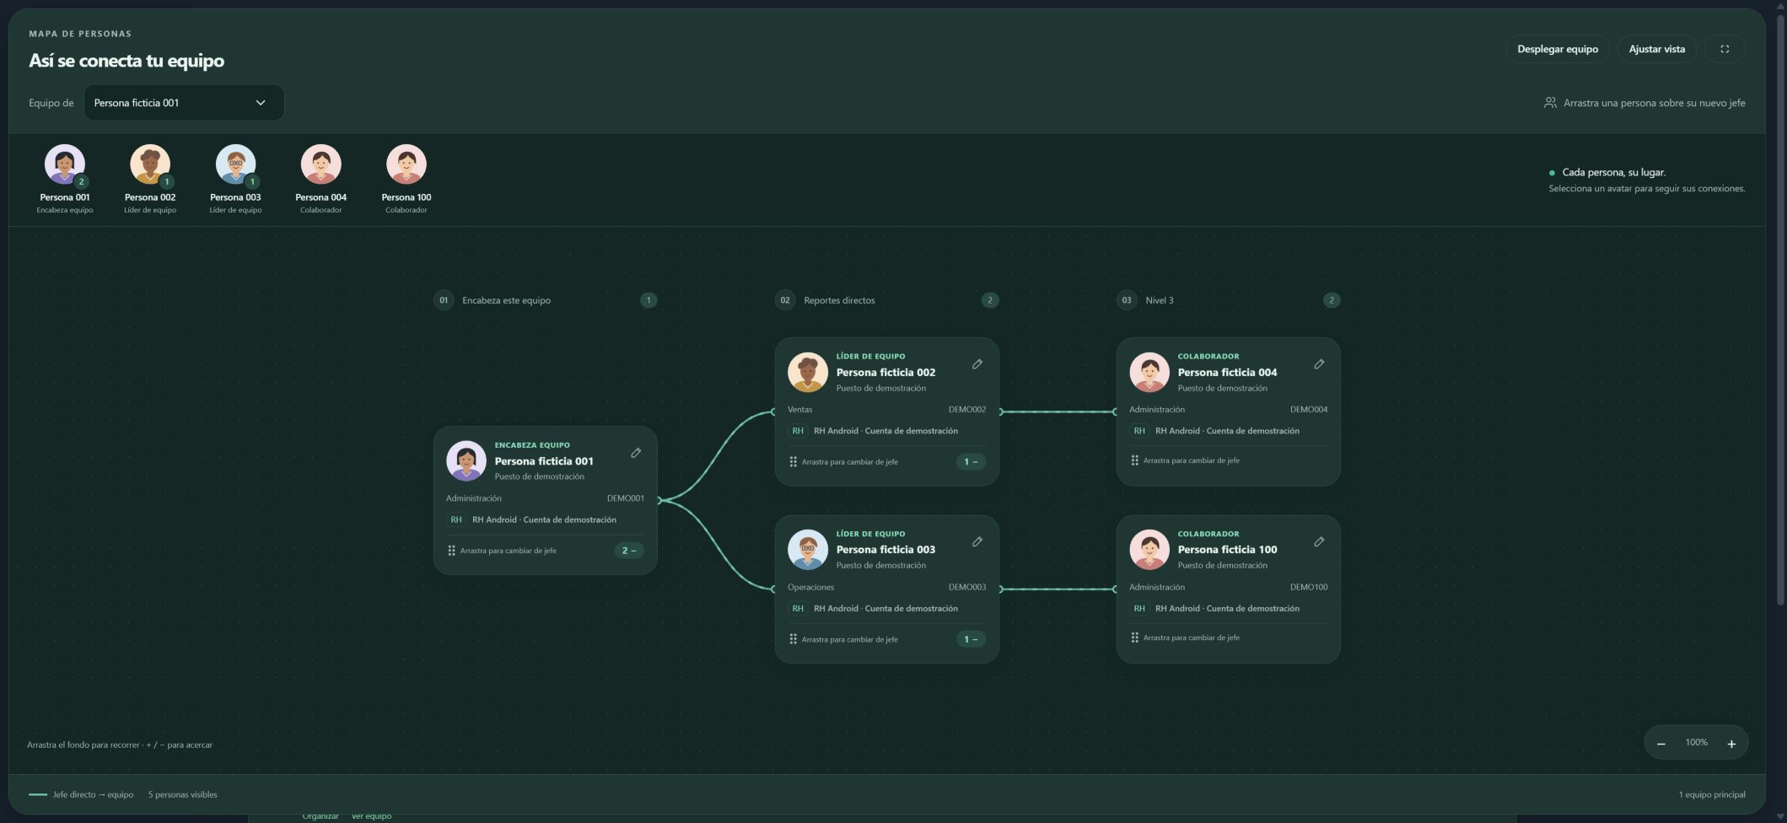Screen dimensions: 1787x823
Task: Collapse Persona ficticia 002's reports via 1 – badge
Action: pyautogui.click(x=971, y=462)
